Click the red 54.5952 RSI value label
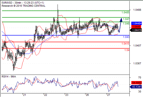Image resolution: width=143 pixels, height=97 pixels. (137, 83)
